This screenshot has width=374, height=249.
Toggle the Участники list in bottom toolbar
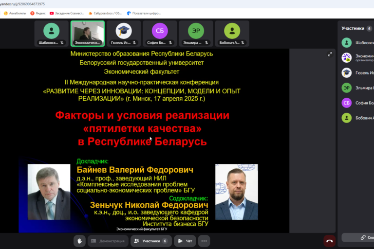[x=150, y=241]
